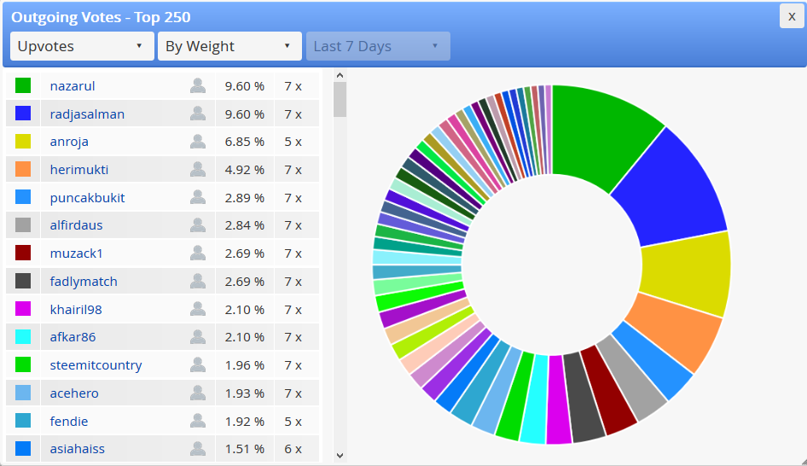Click the 5 x vote count for fendie
The width and height of the screenshot is (807, 466).
(293, 422)
